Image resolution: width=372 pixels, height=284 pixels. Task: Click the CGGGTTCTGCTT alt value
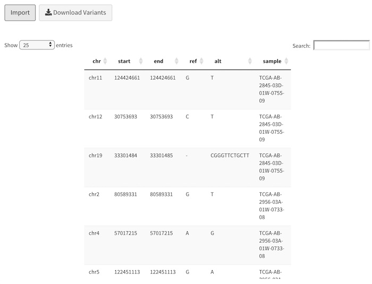pyautogui.click(x=230, y=156)
